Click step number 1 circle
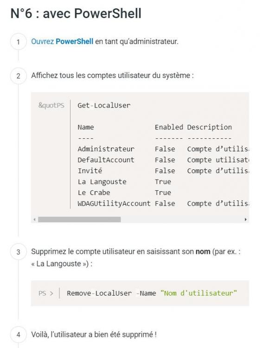Image resolution: width=263 pixels, height=348 pixels. click(18, 42)
